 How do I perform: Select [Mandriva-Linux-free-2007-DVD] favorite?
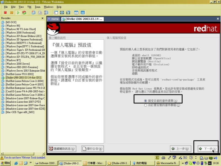[23, 102]
